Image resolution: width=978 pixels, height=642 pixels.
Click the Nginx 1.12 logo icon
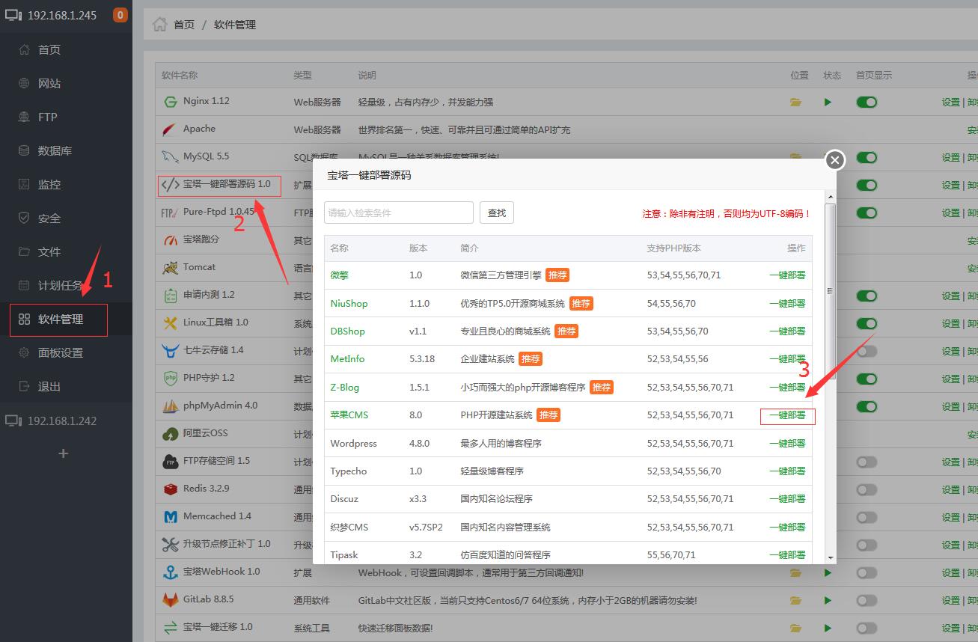171,102
